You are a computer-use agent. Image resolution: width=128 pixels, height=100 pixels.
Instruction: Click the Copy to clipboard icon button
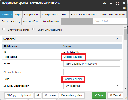pyautogui.click(x=19, y=95)
